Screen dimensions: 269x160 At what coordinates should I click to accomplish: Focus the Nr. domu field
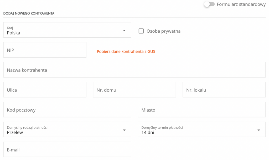point(134,89)
